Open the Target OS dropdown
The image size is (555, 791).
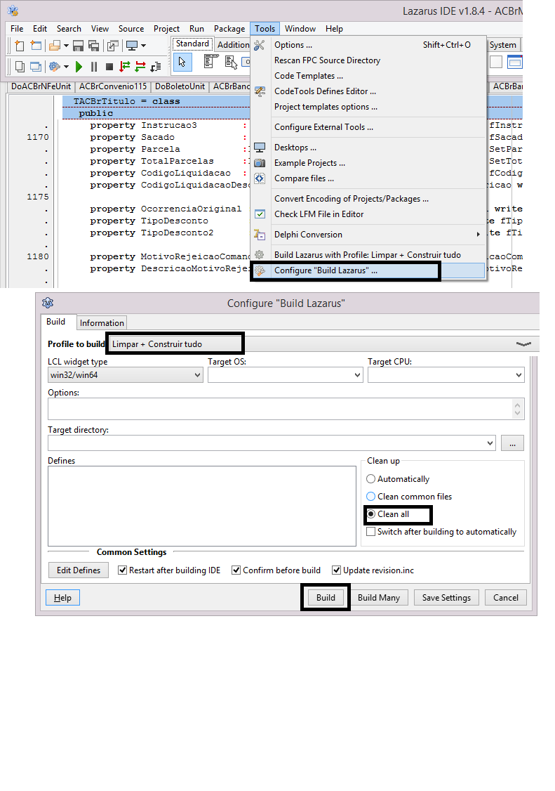pos(357,375)
